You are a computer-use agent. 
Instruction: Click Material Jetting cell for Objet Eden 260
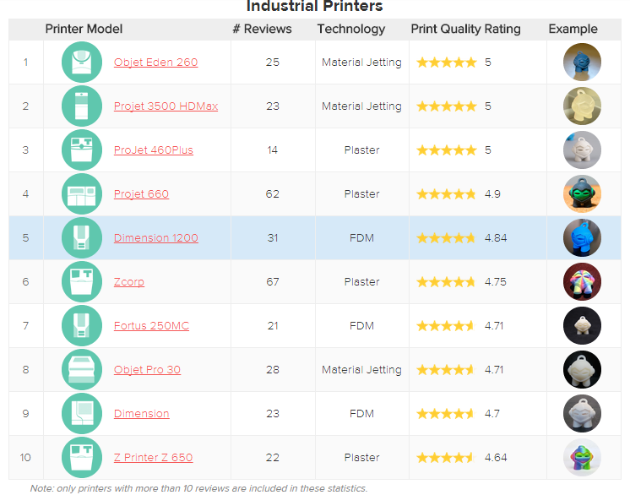(361, 63)
